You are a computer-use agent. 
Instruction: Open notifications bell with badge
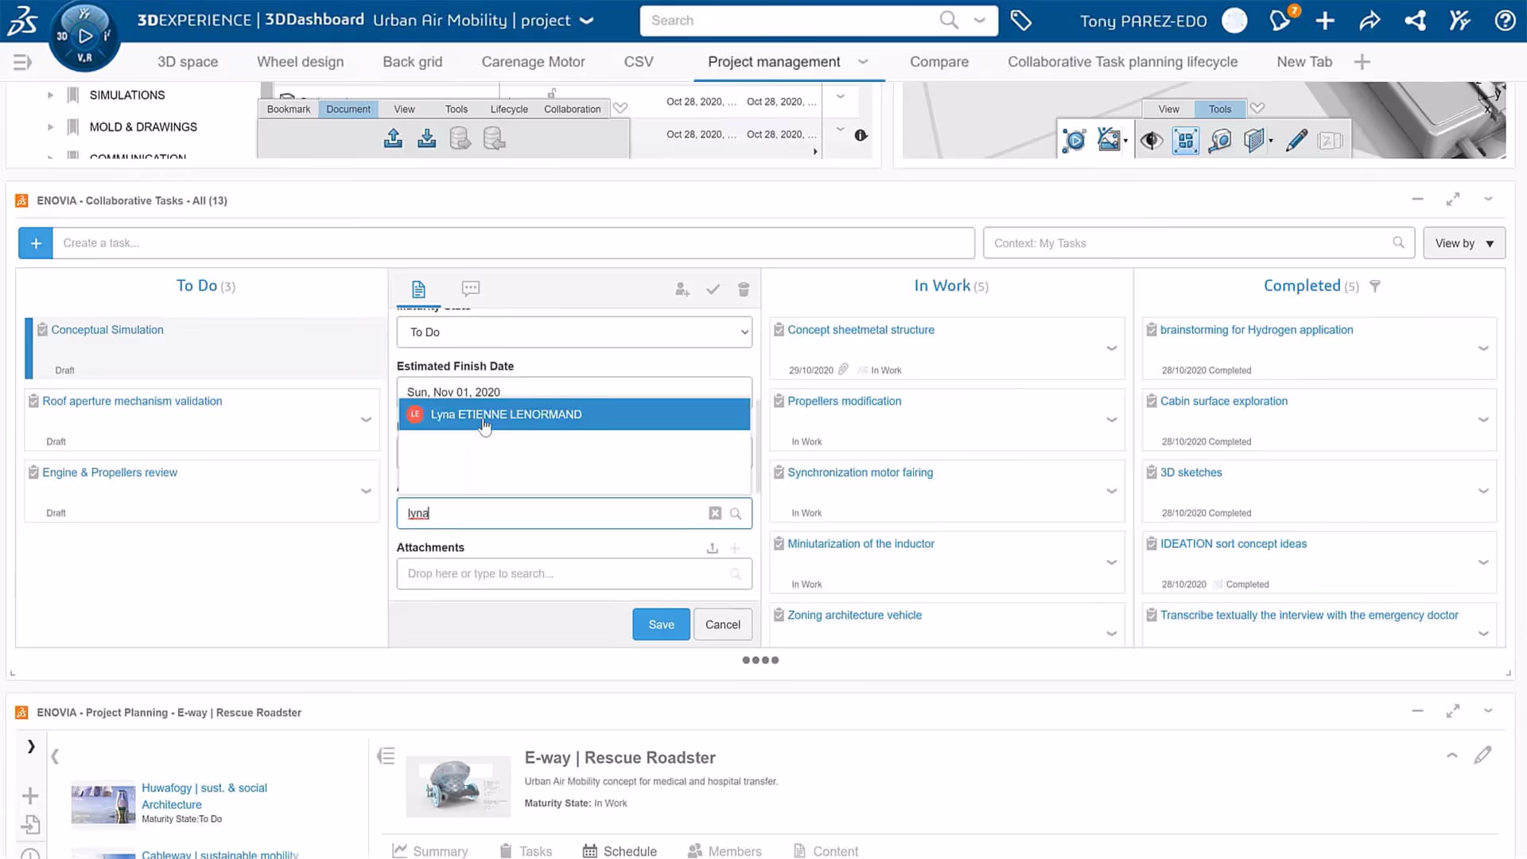1280,20
